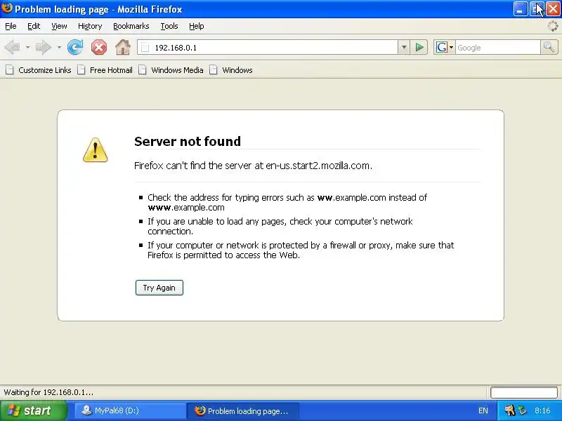Open the Back history dropdown arrow
Image resolution: width=562 pixels, height=421 pixels.
coord(27,47)
